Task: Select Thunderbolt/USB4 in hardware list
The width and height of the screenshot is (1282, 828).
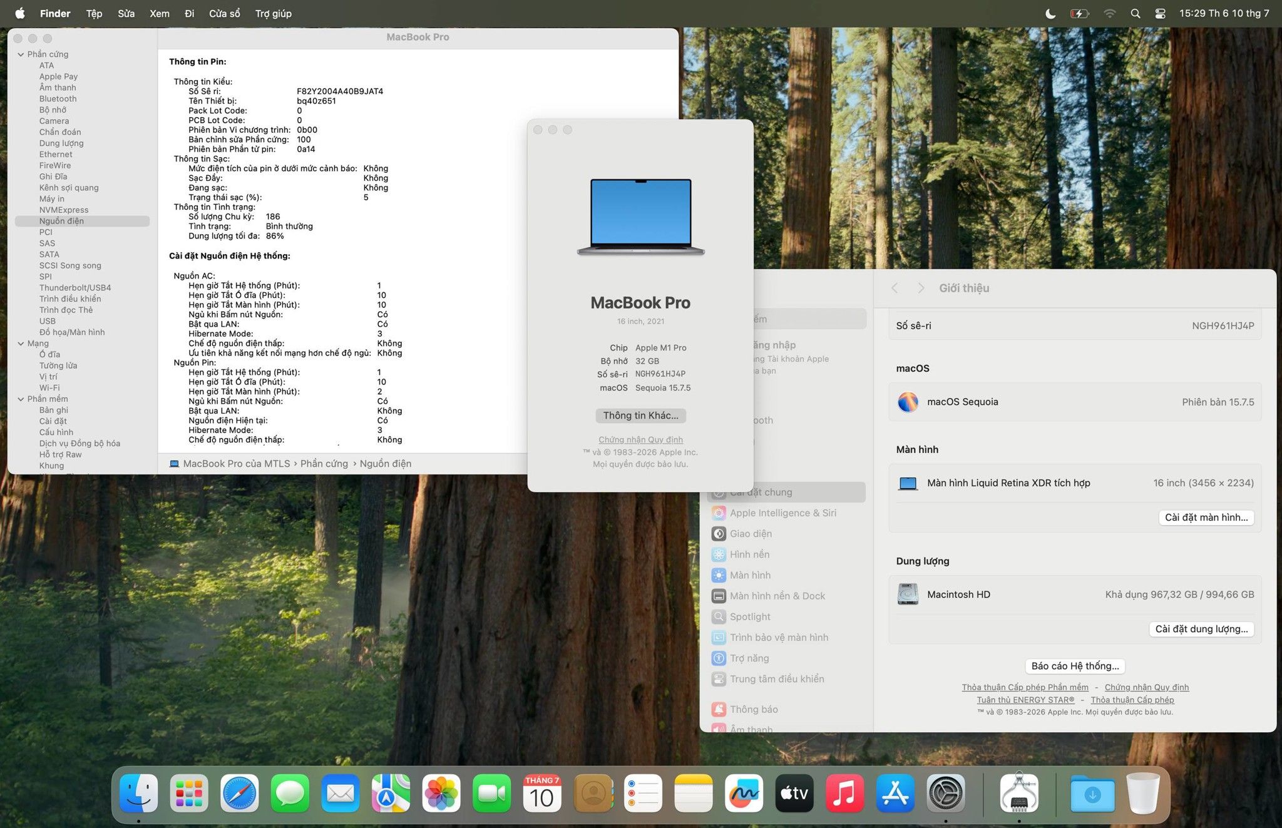Action: click(x=75, y=288)
